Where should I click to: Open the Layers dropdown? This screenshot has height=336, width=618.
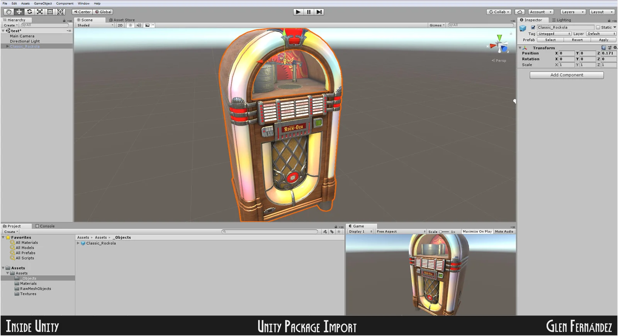coord(573,12)
